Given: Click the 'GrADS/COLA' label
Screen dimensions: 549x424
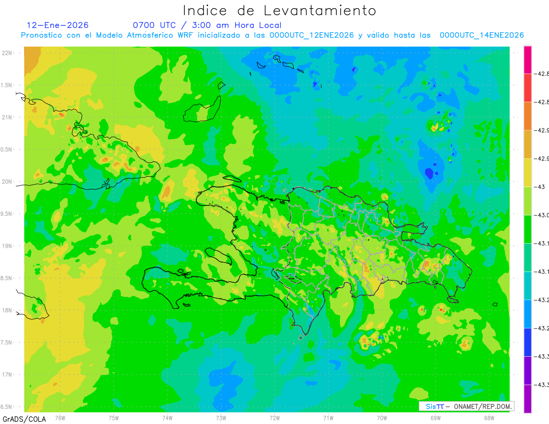Looking at the screenshot, I should [24, 419].
